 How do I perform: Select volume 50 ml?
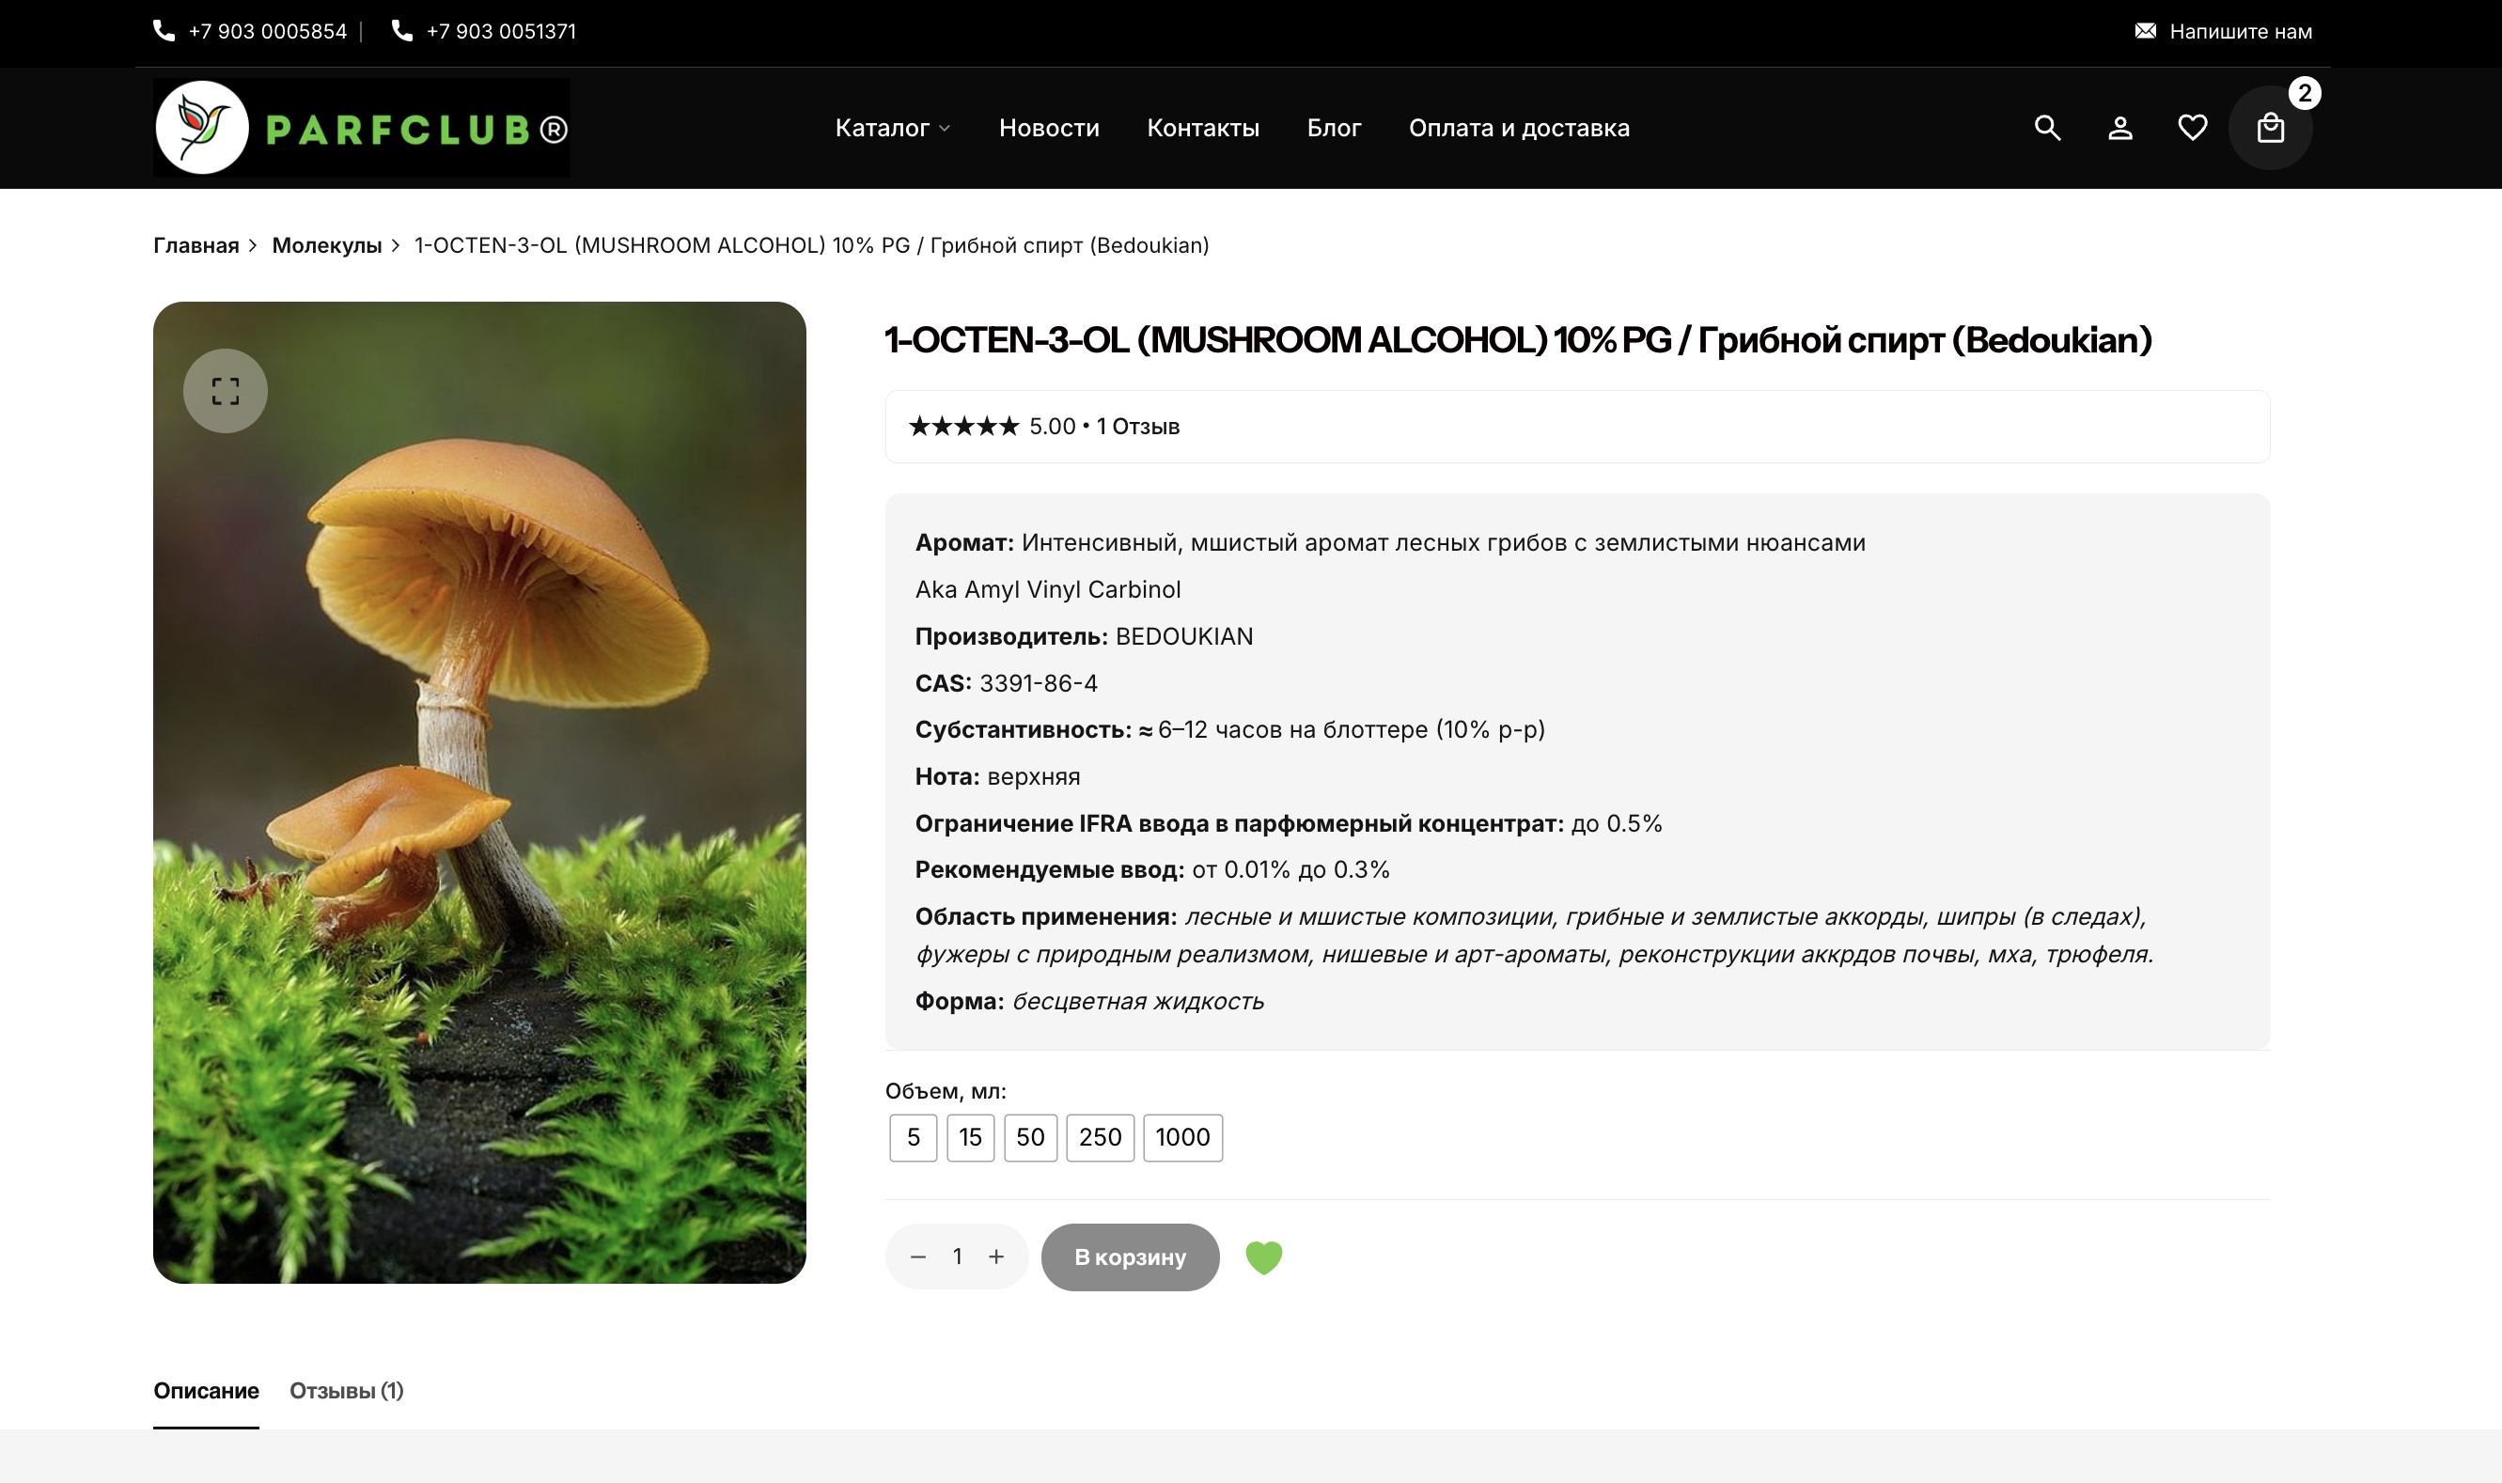pos(1030,1137)
